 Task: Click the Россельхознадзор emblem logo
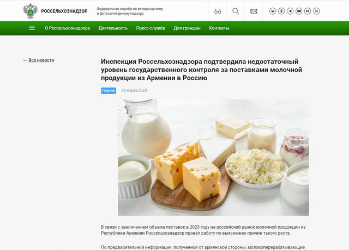click(31, 11)
